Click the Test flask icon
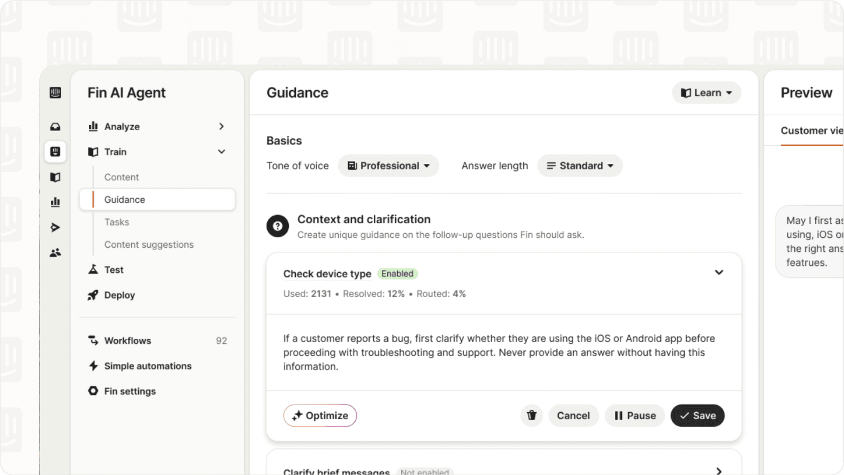 [93, 269]
